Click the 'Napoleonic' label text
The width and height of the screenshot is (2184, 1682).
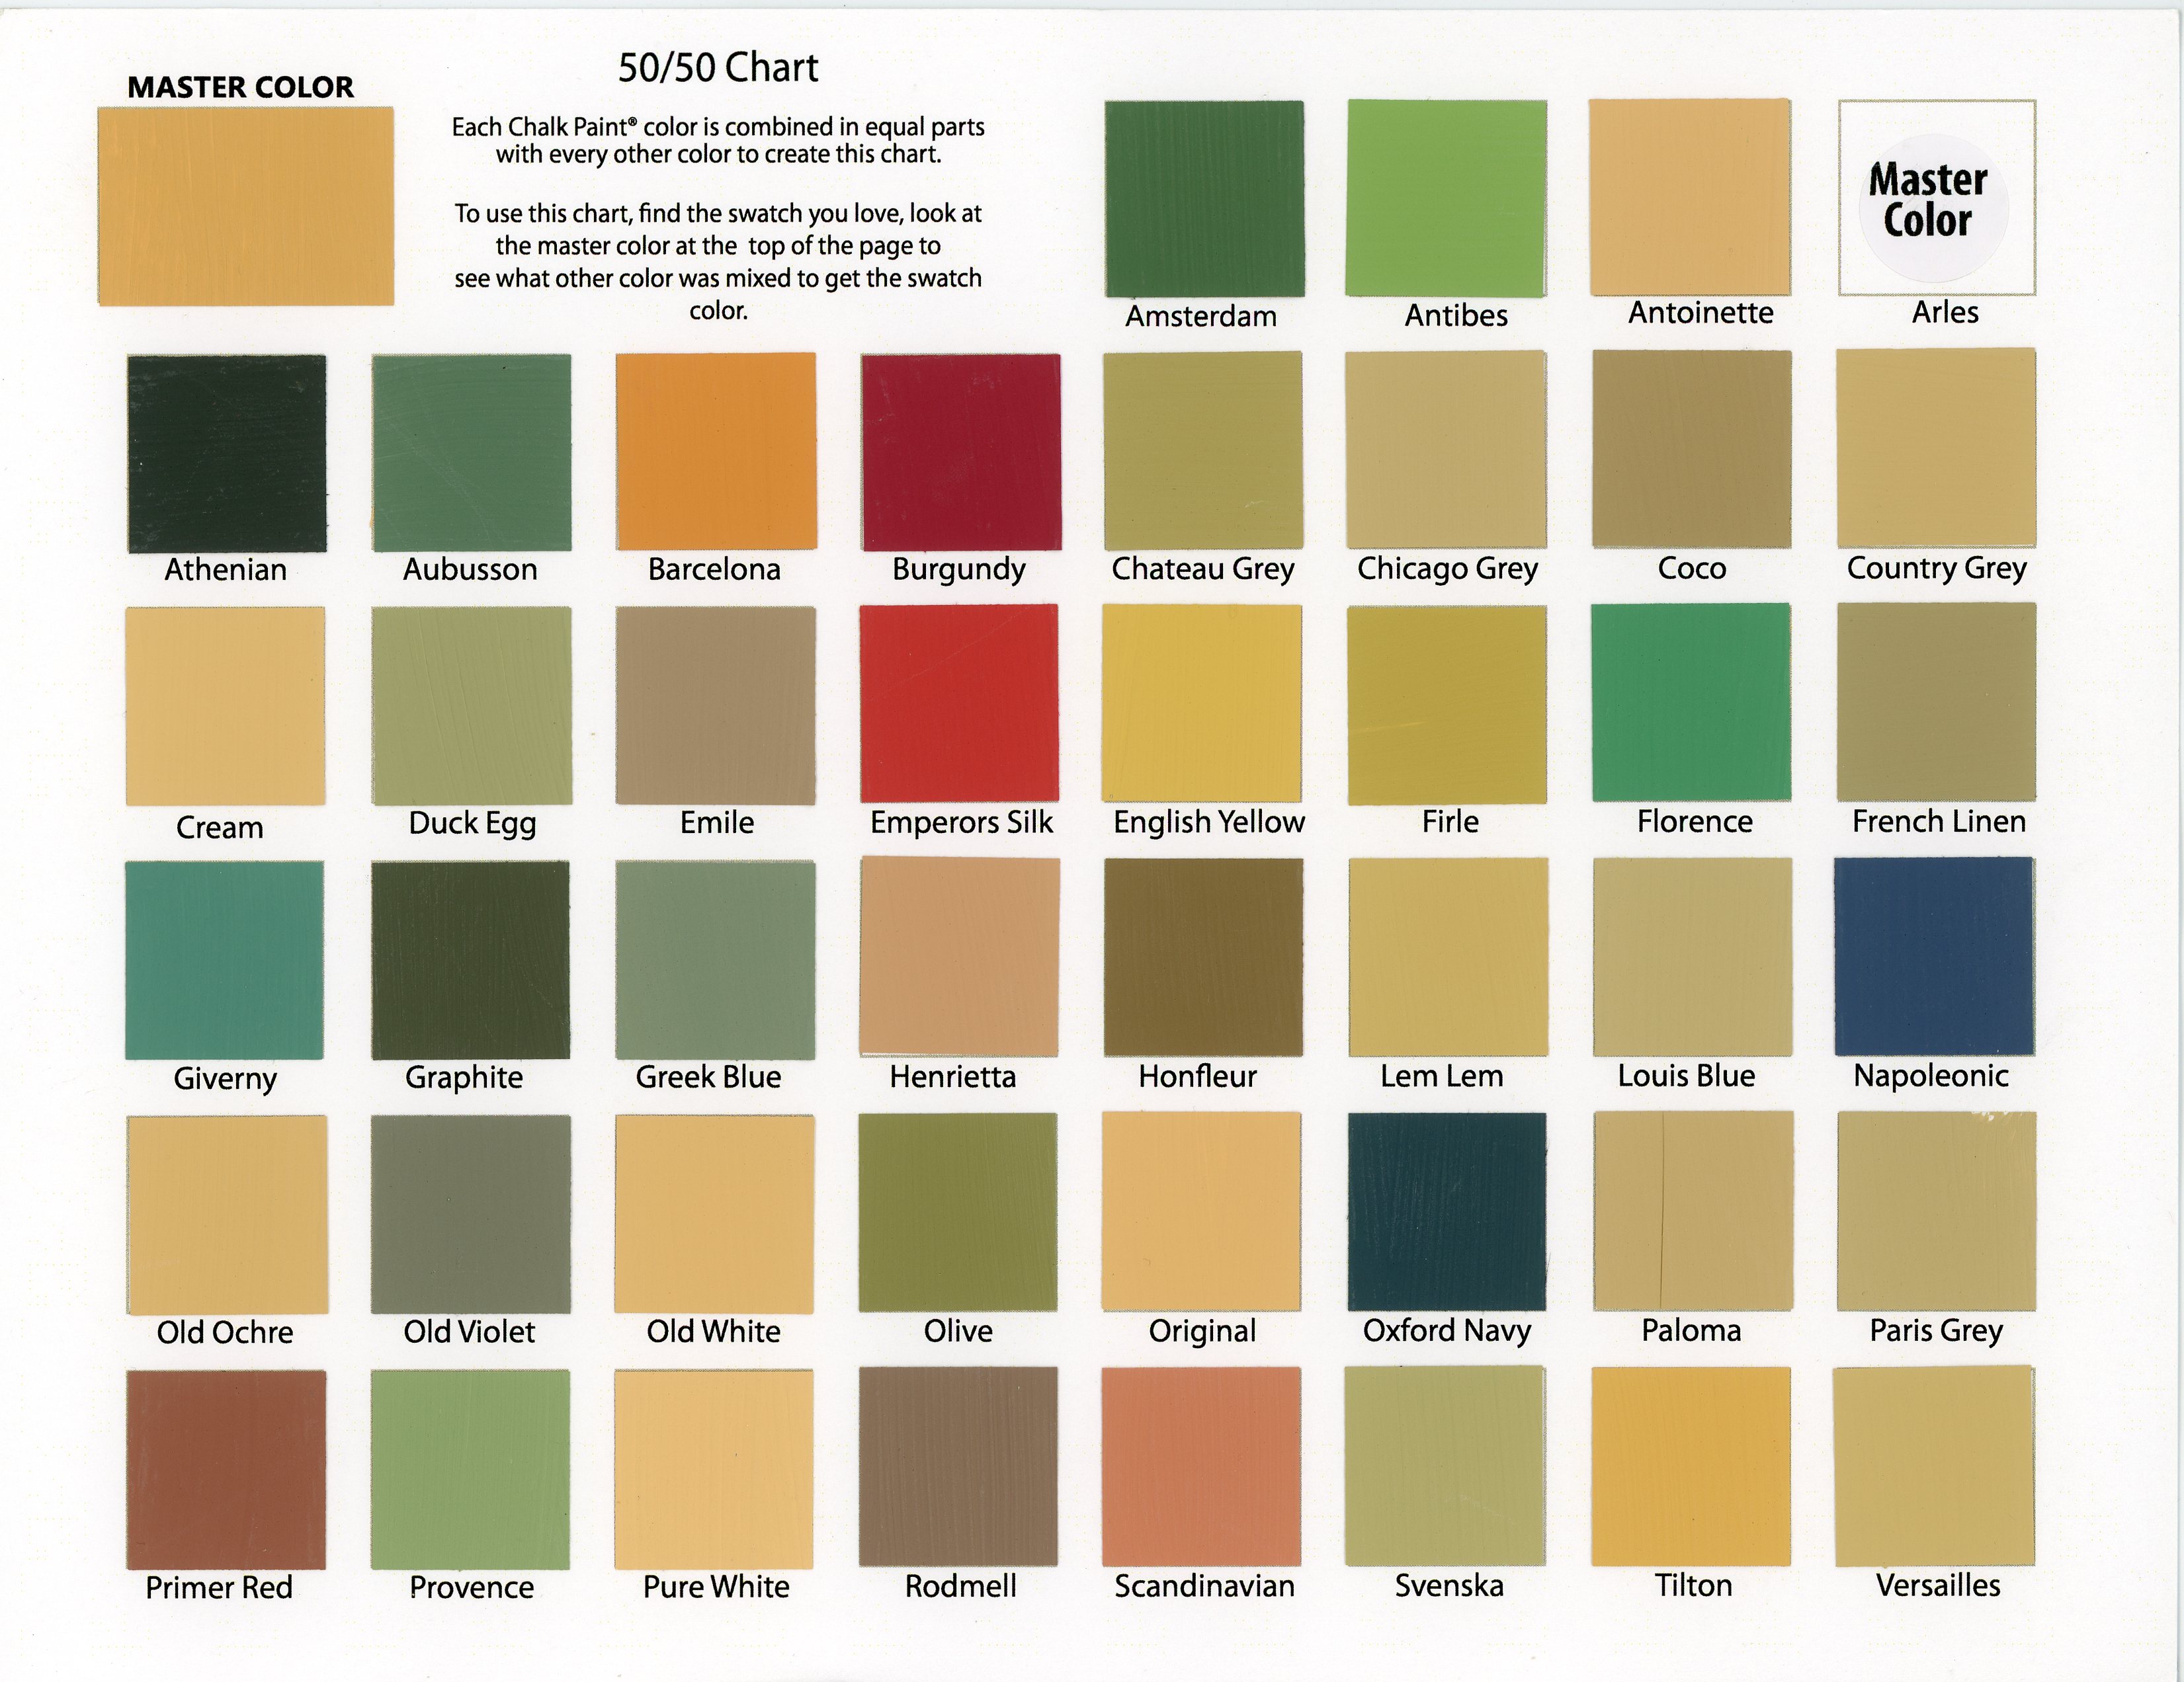pos(1931,1075)
